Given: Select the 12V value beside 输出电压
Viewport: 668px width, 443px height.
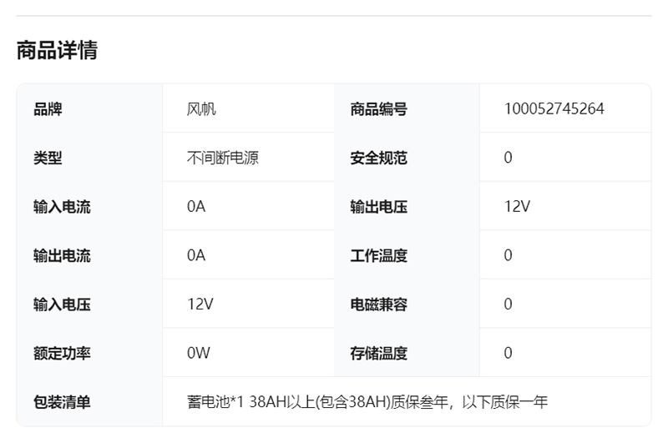Looking at the screenshot, I should click(517, 207).
